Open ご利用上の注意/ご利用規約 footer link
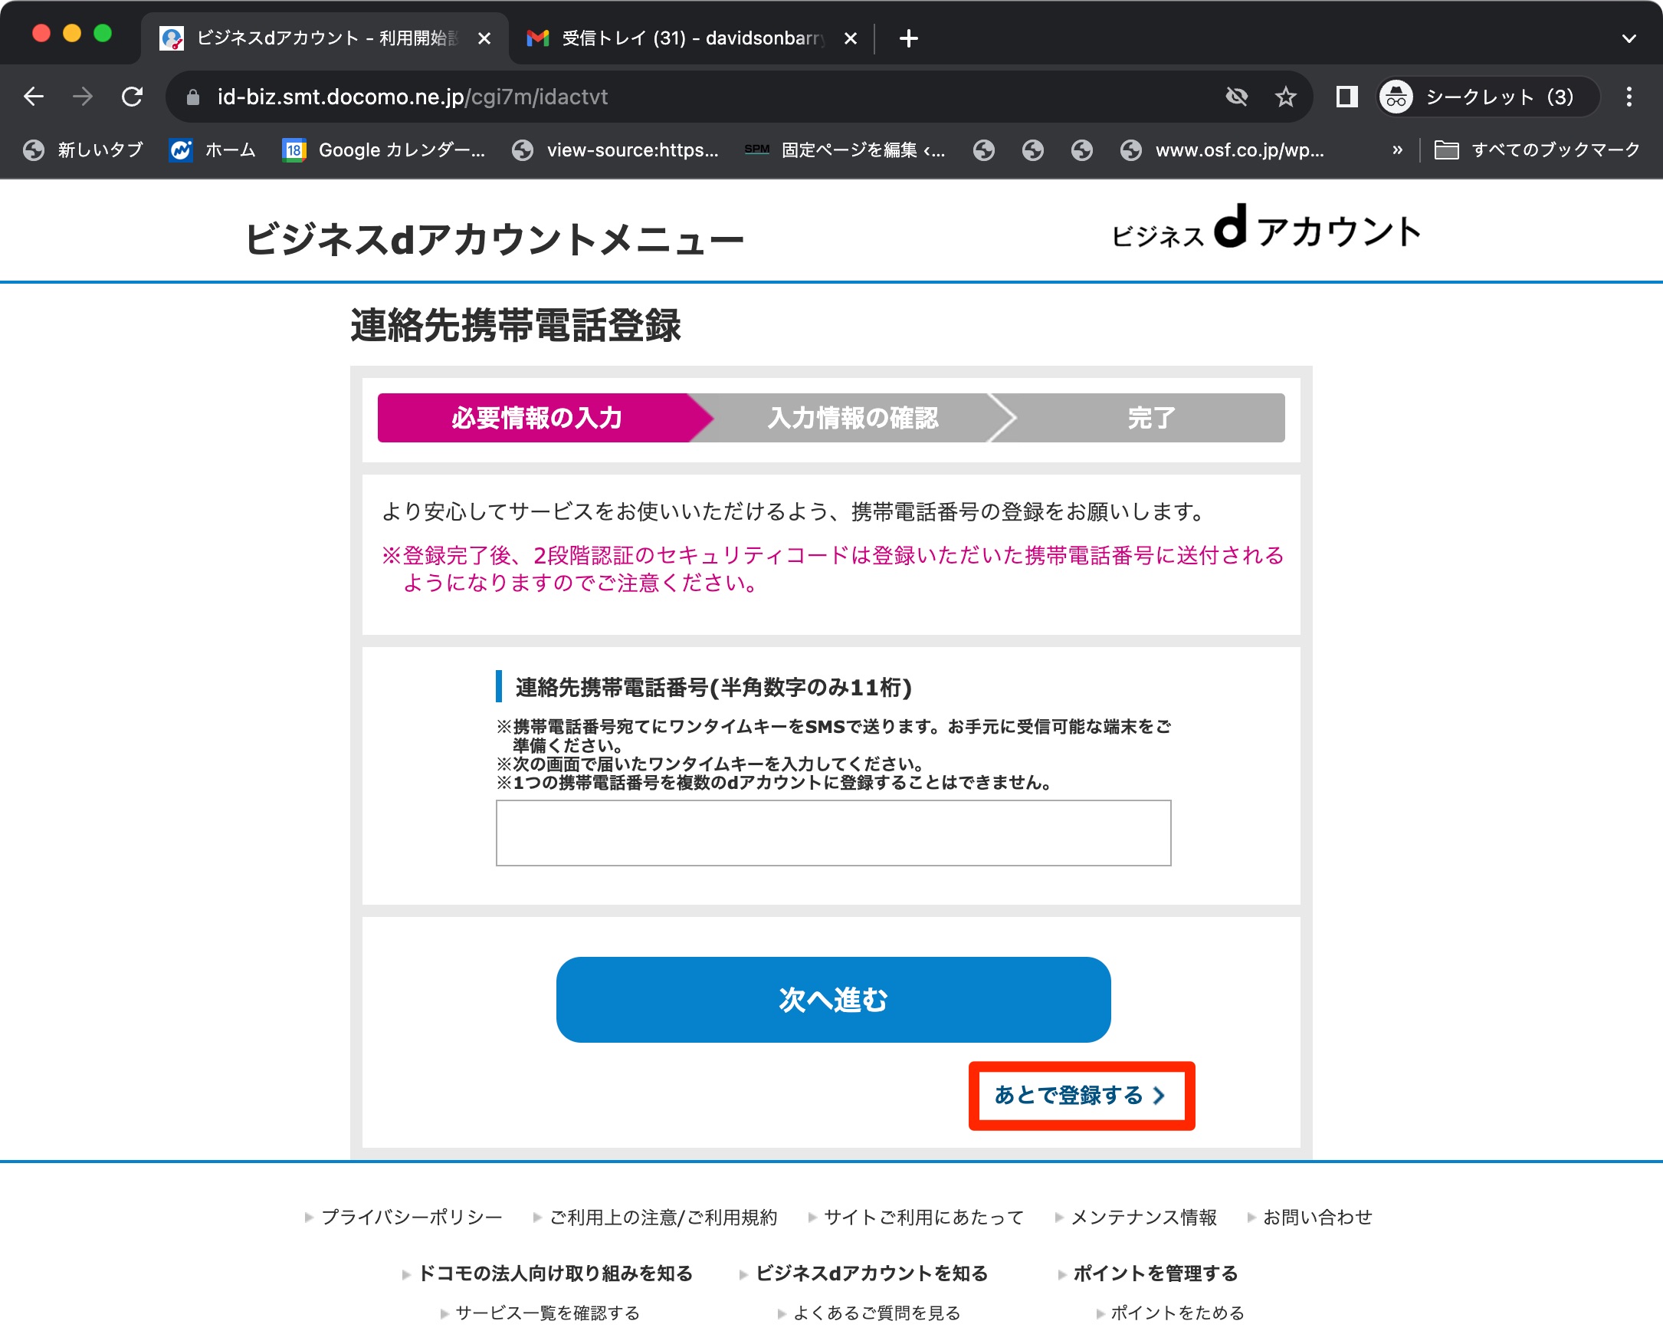 coord(664,1217)
